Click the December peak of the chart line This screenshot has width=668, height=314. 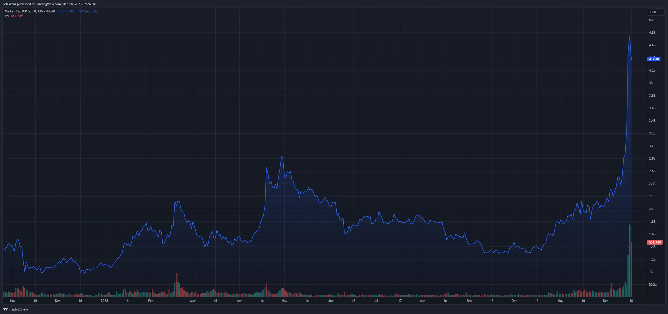pyautogui.click(x=630, y=36)
